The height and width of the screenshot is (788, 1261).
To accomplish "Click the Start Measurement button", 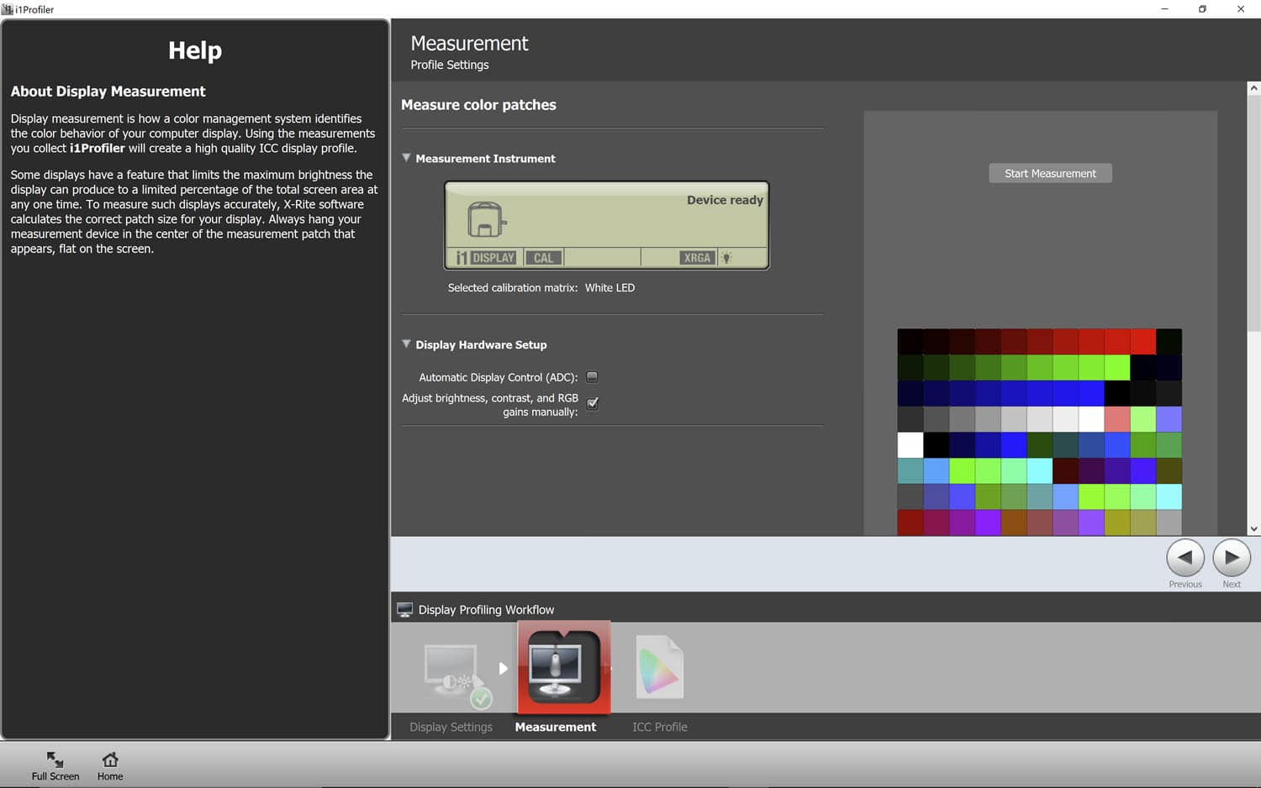I will [1050, 173].
